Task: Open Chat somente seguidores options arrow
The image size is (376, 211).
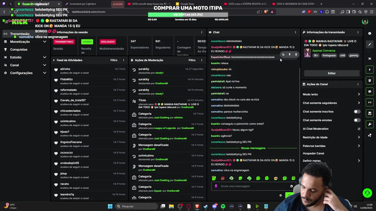Action: tap(359, 103)
